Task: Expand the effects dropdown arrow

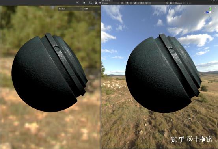Action: coord(138,3)
